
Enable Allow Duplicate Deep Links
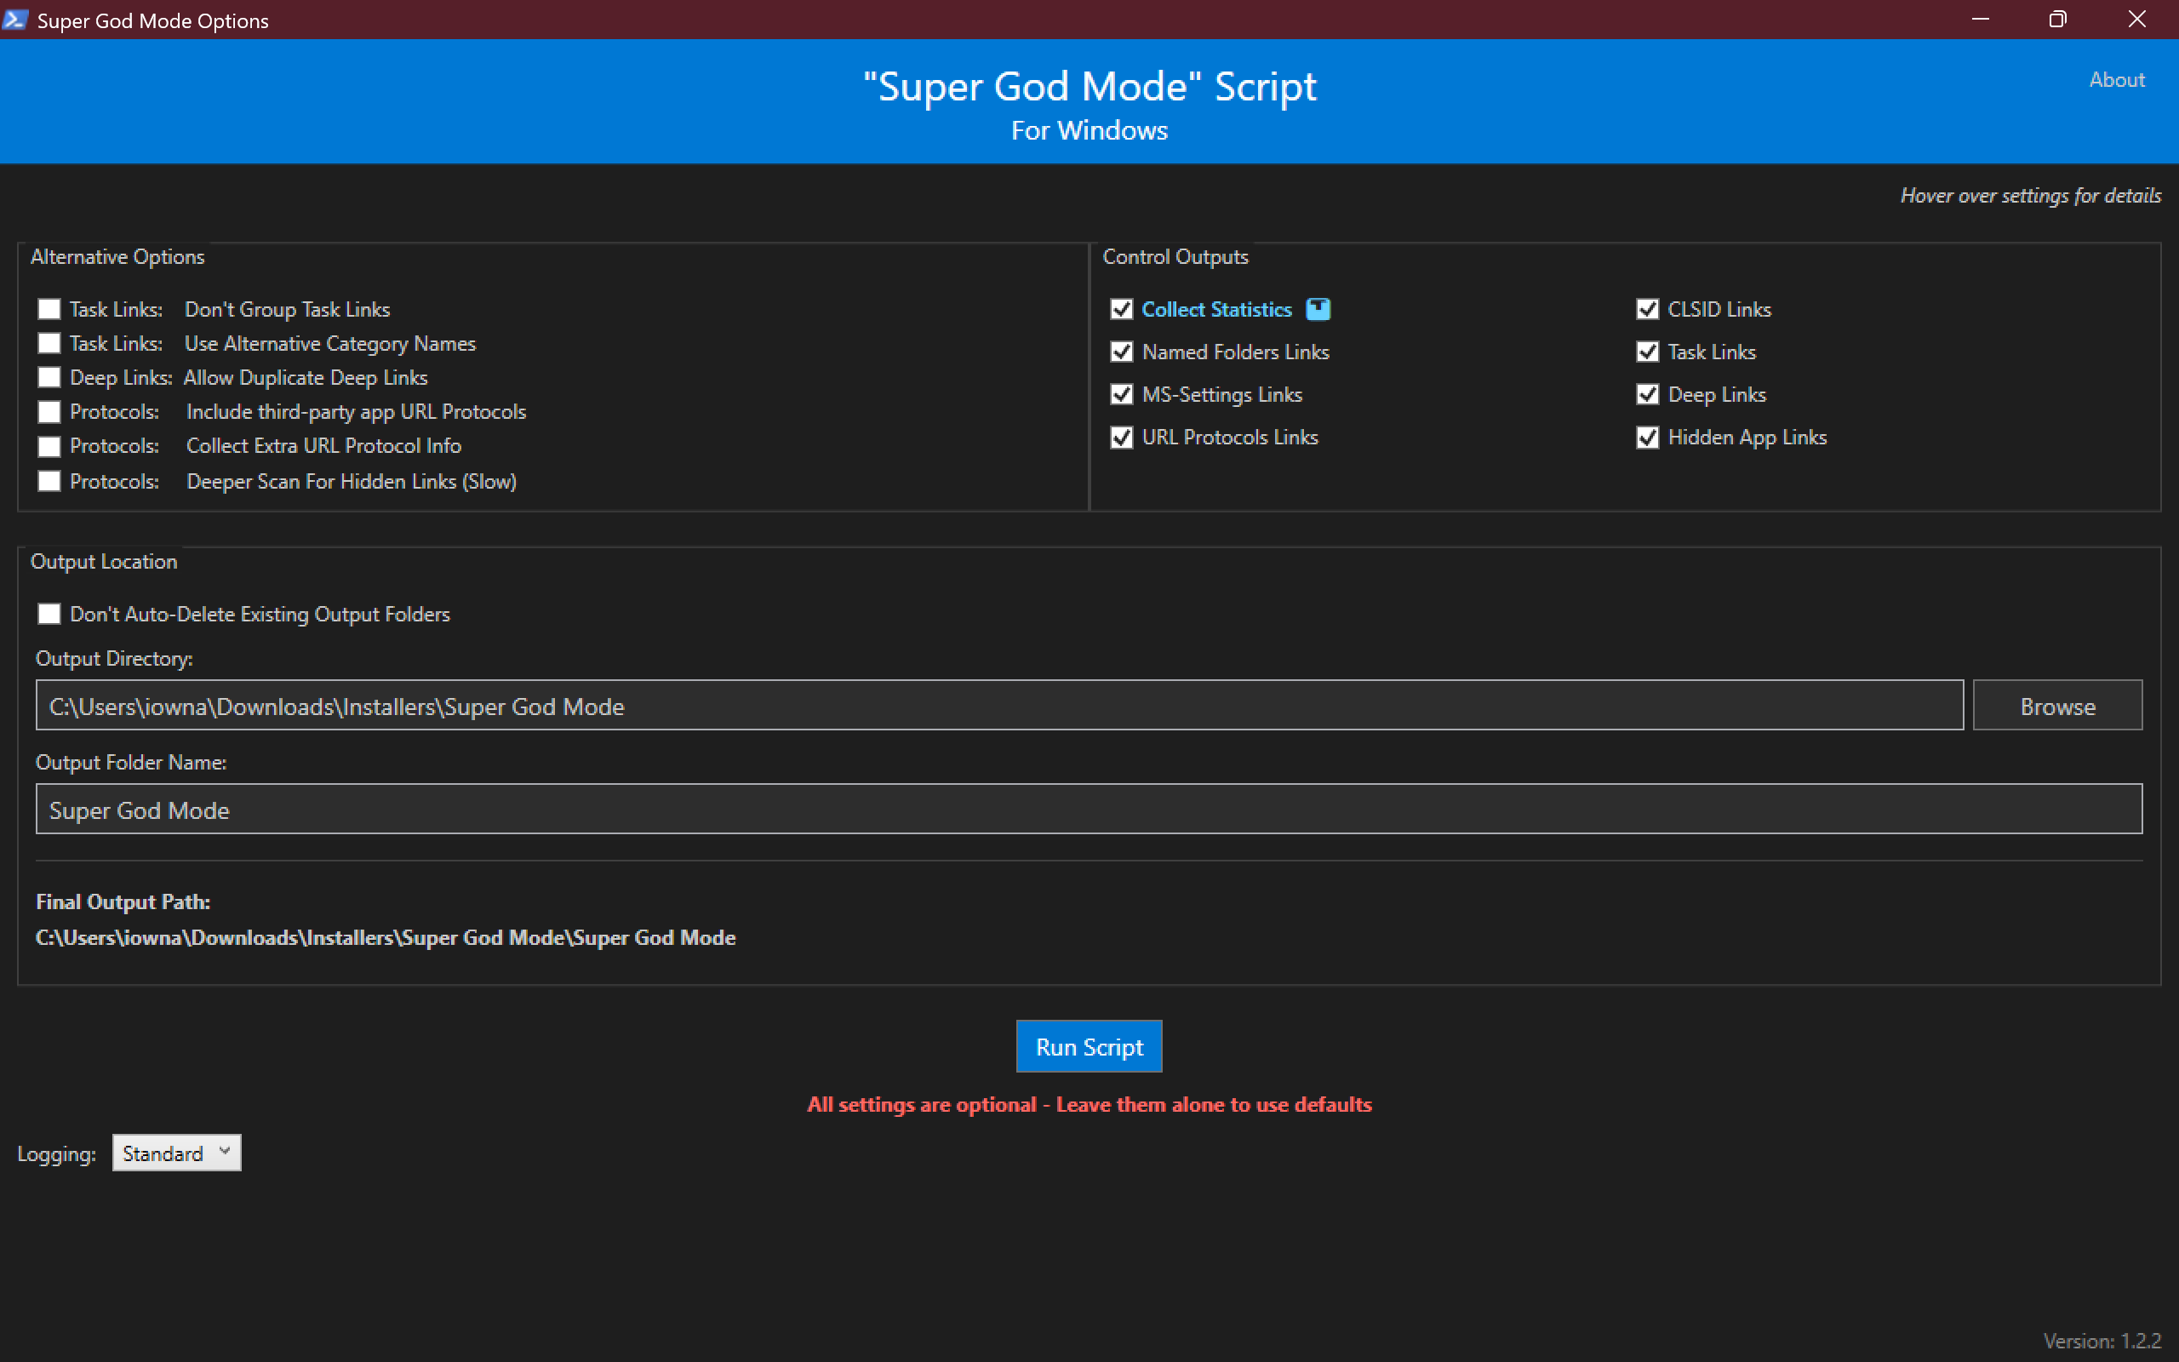[49, 377]
